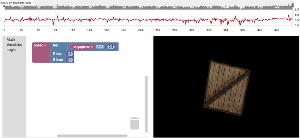The image size is (300, 138).
Task: Select the right grip of the chart scrollbar
Action: click(x=292, y=5)
